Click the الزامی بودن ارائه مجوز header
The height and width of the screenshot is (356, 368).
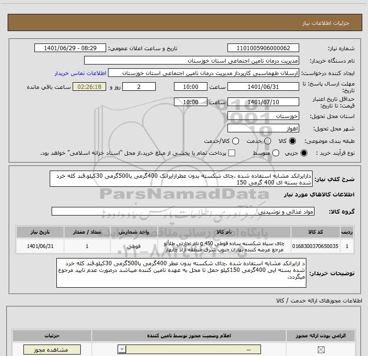321,335
